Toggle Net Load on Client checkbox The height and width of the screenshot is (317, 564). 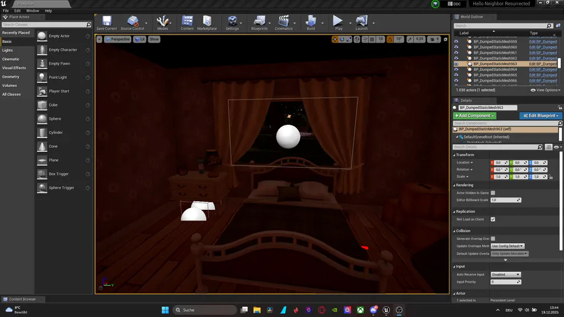point(493,219)
